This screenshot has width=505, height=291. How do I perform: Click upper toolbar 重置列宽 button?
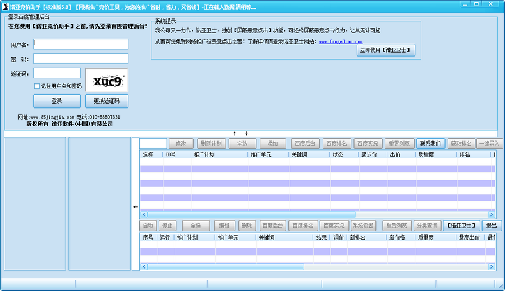click(x=400, y=144)
